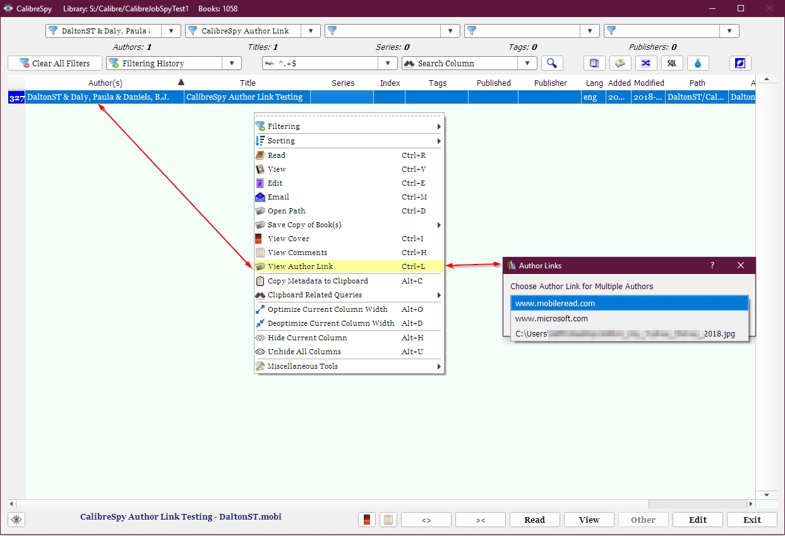Click the View button in bottom bar
Viewport: 785px width, 536px height.
pyautogui.click(x=589, y=520)
